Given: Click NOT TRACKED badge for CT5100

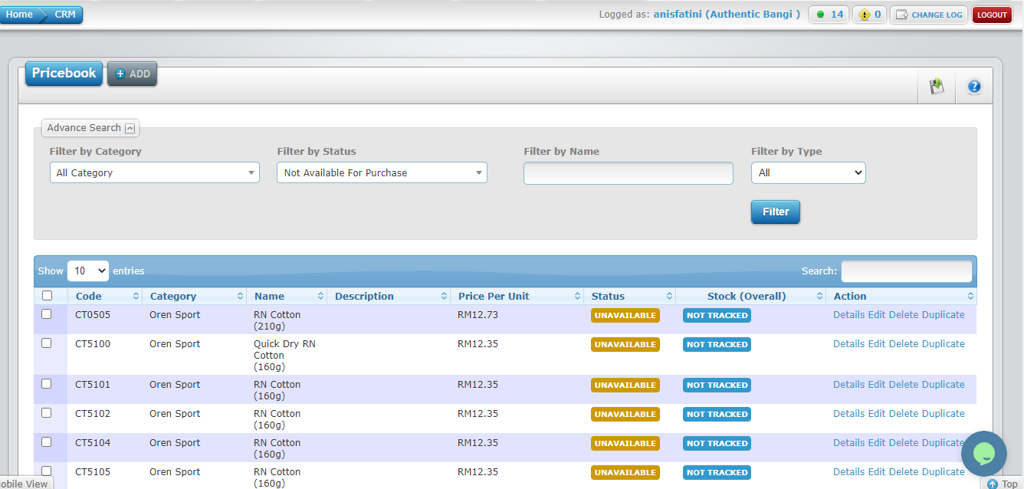Looking at the screenshot, I should tap(717, 345).
